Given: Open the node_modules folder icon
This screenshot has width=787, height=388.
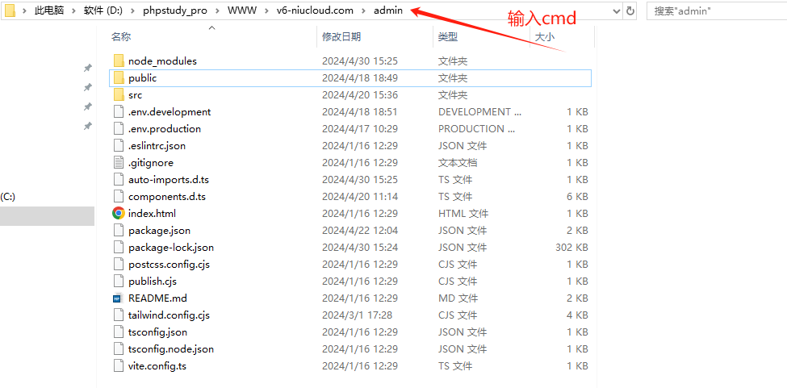Looking at the screenshot, I should (x=119, y=61).
